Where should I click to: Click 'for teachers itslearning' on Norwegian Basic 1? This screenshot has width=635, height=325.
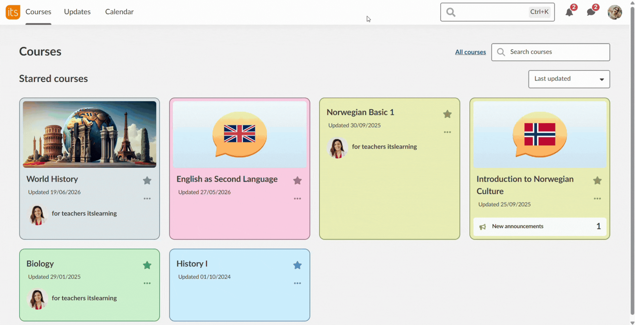click(384, 147)
